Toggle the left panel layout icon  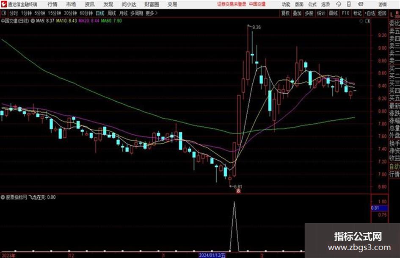[x=4, y=13]
